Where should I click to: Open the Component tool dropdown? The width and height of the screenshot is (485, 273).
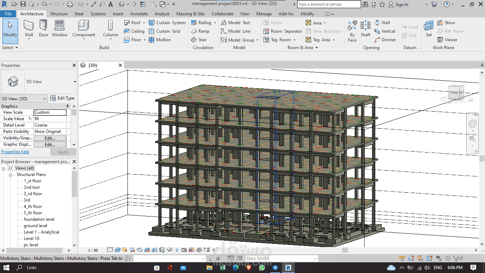[x=84, y=39]
